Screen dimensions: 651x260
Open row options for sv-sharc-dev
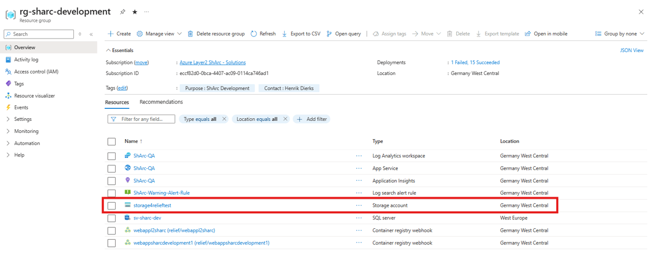pos(359,218)
